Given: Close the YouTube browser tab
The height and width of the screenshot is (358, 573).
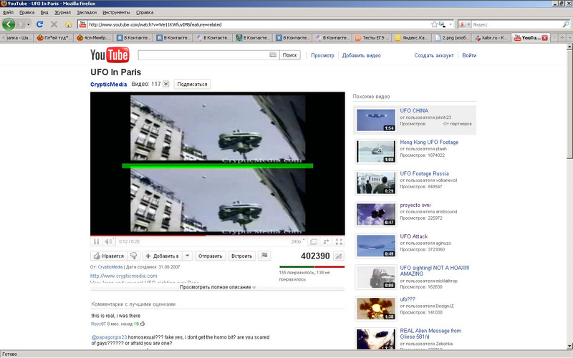Looking at the screenshot, I should pyautogui.click(x=544, y=38).
